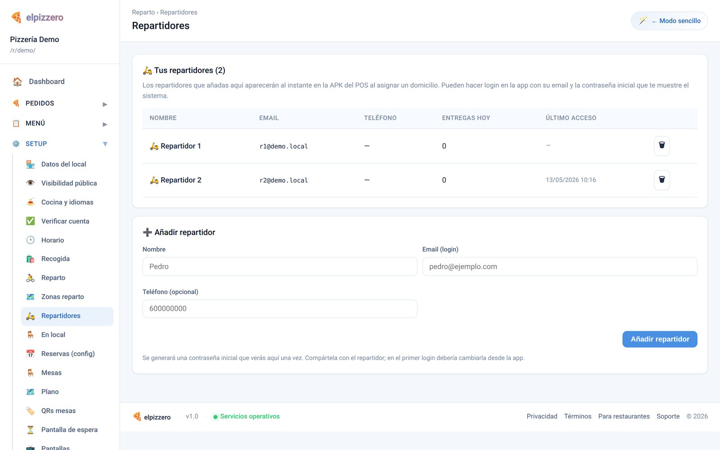The image size is (720, 450).
Task: Click the r1@demo.local email cell
Action: [x=283, y=146]
